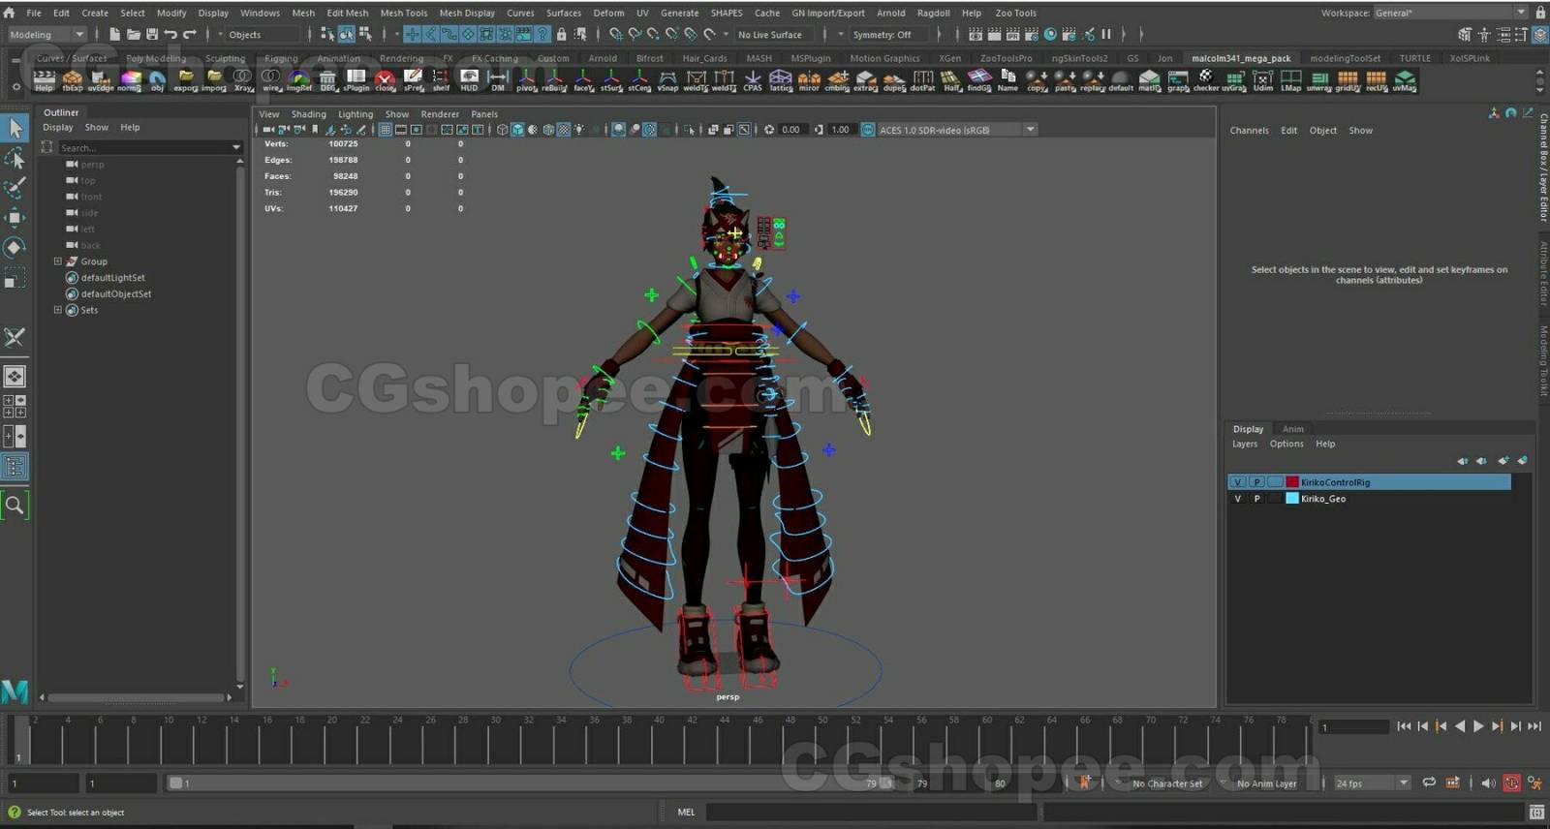Click the Outliner search field
The image size is (1550, 829).
143,147
